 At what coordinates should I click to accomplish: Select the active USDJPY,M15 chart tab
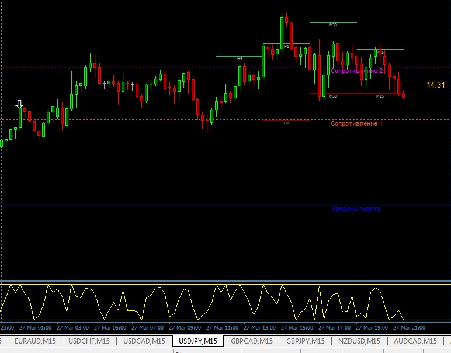click(x=198, y=341)
